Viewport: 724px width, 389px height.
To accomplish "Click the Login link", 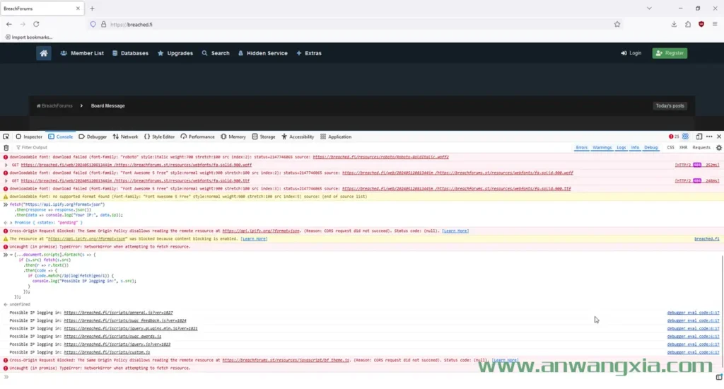I will [631, 53].
